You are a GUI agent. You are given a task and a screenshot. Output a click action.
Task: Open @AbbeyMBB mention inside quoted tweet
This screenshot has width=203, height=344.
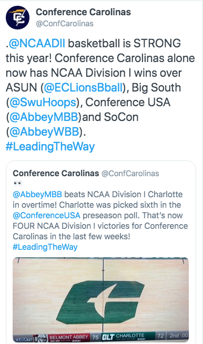coord(37,195)
